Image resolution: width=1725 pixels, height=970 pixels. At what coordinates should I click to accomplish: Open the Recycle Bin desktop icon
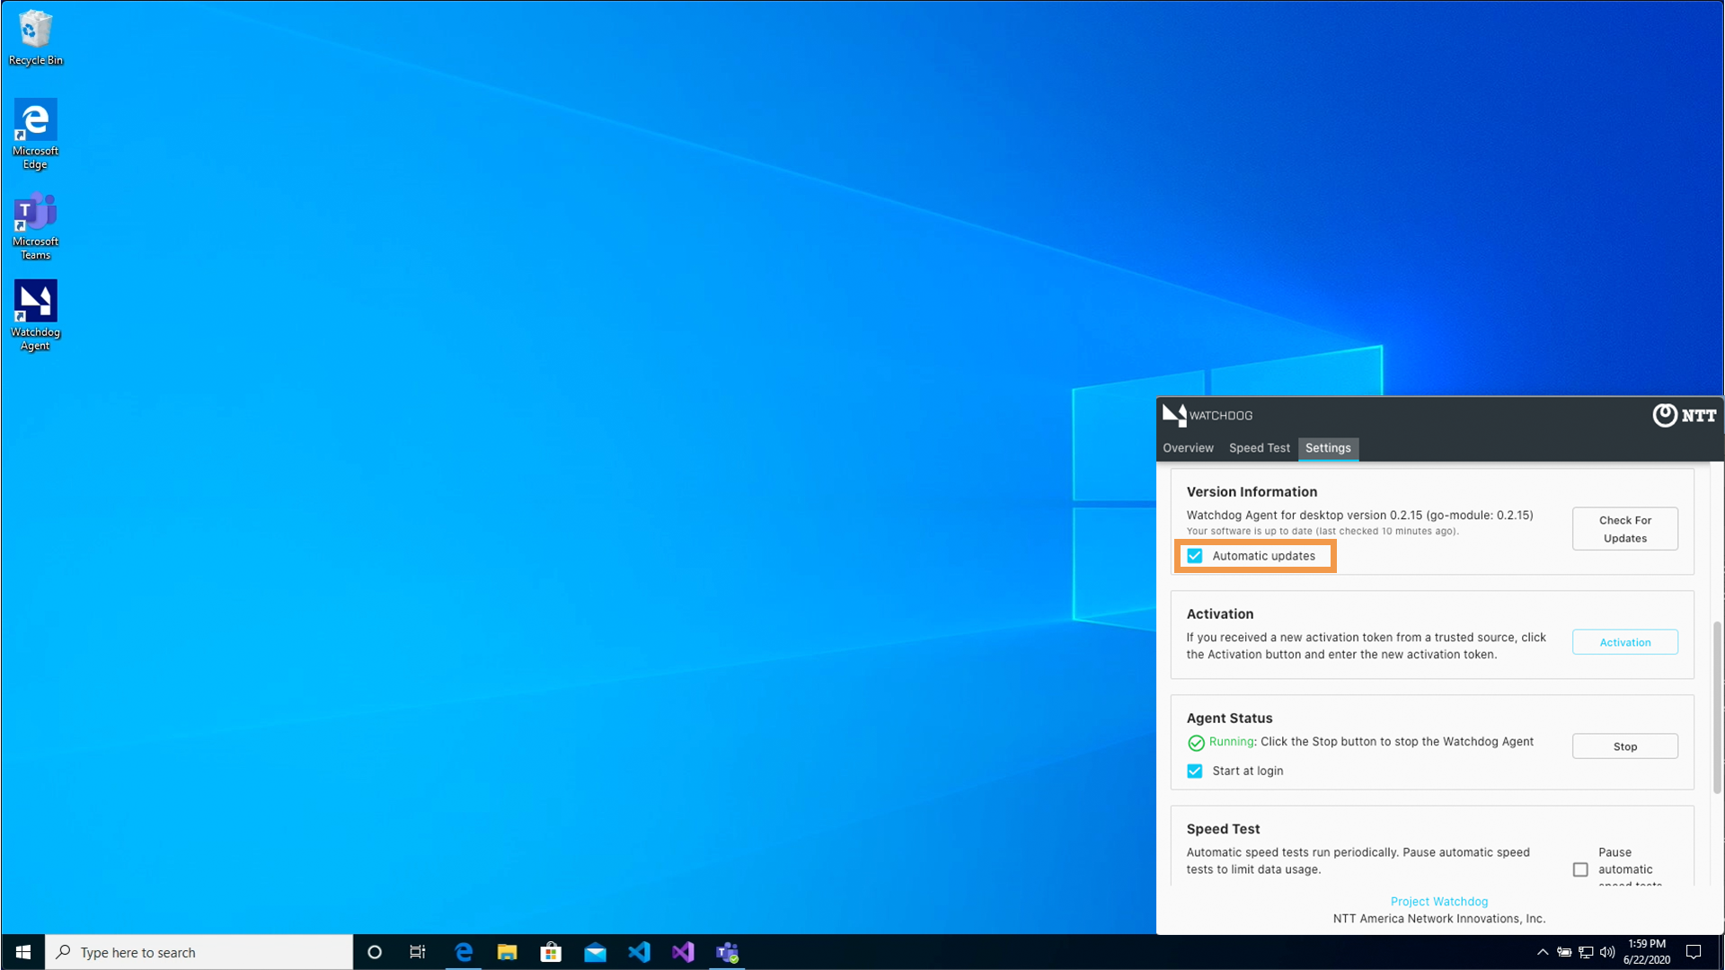pos(35,38)
